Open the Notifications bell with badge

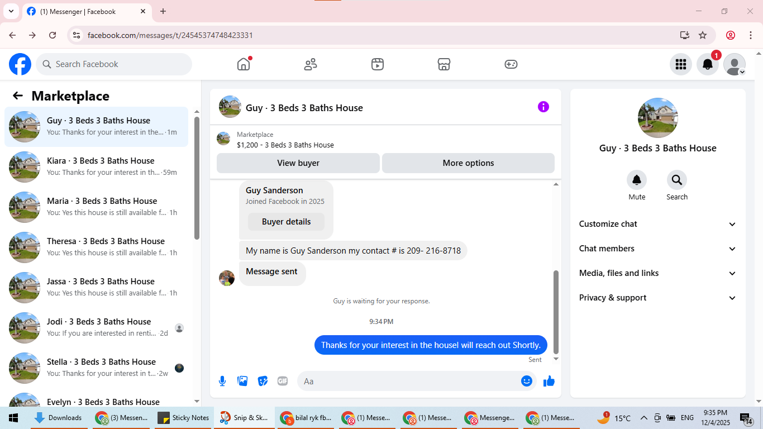point(708,64)
